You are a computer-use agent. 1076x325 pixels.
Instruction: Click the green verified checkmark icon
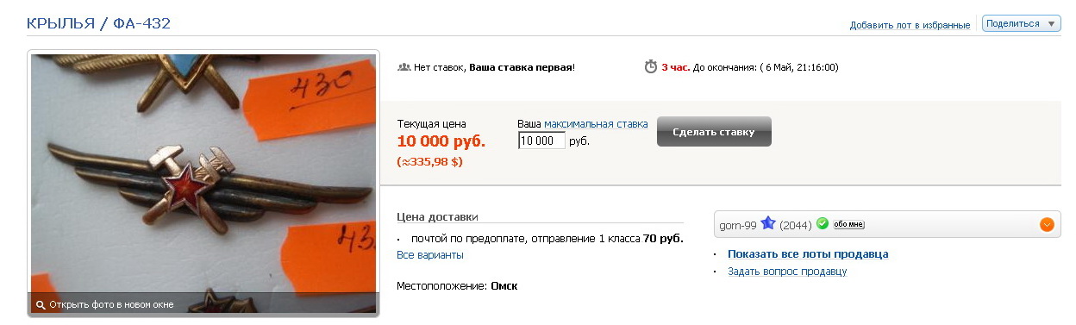click(823, 224)
